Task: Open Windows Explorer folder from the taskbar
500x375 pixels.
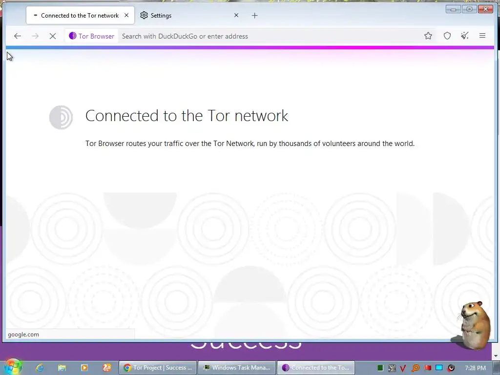Action: [x=62, y=368]
